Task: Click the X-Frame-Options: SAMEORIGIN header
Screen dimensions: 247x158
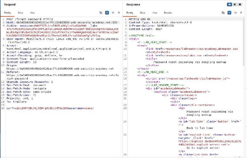Action: tap(151, 26)
